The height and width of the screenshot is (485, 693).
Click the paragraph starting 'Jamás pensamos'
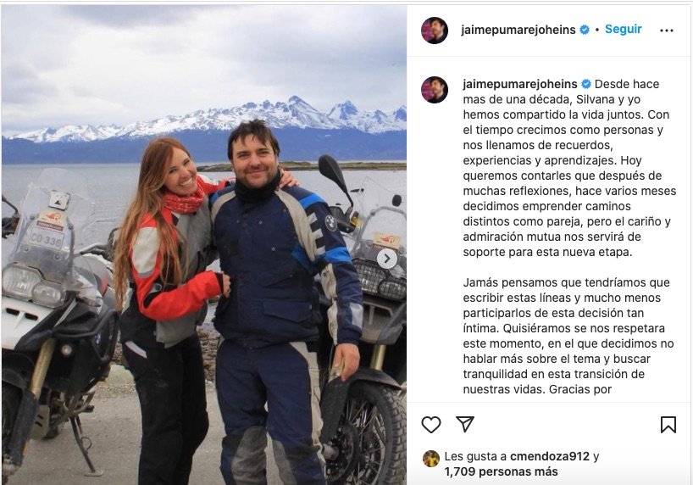click(x=568, y=336)
